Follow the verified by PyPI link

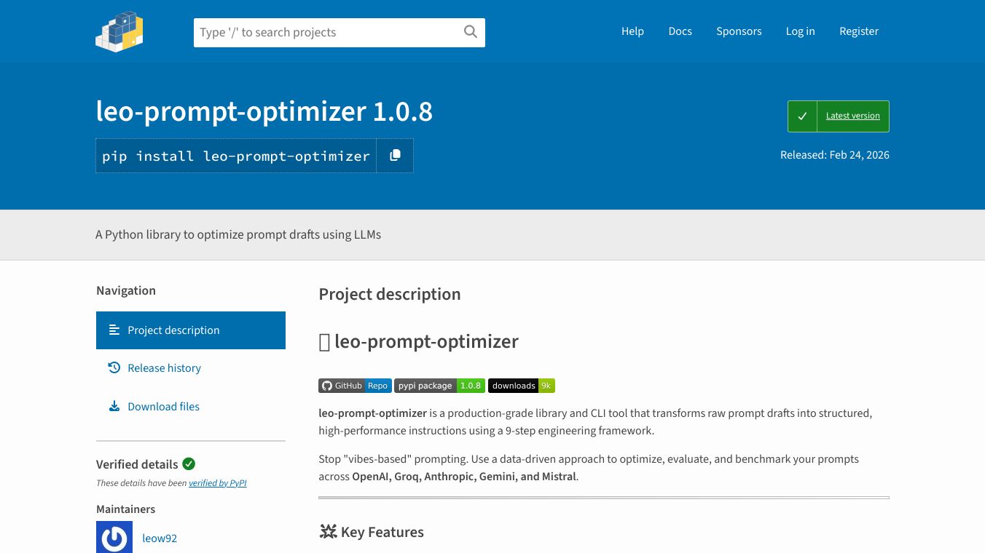point(217,482)
